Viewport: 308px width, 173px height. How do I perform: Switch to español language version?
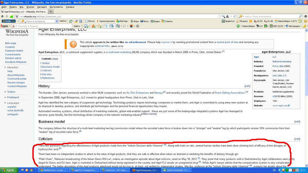coord(12,107)
